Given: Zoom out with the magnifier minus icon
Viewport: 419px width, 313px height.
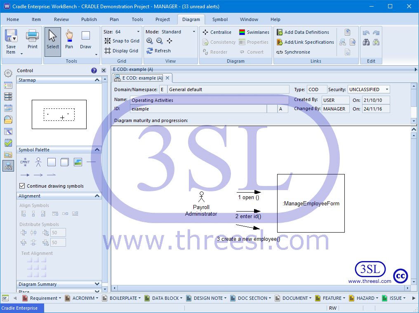Looking at the screenshot, I should pos(160,41).
